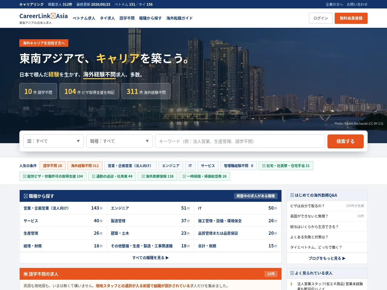387x290 pixels.
Task: Open the 企業の方へ link
Action: coord(334,4)
